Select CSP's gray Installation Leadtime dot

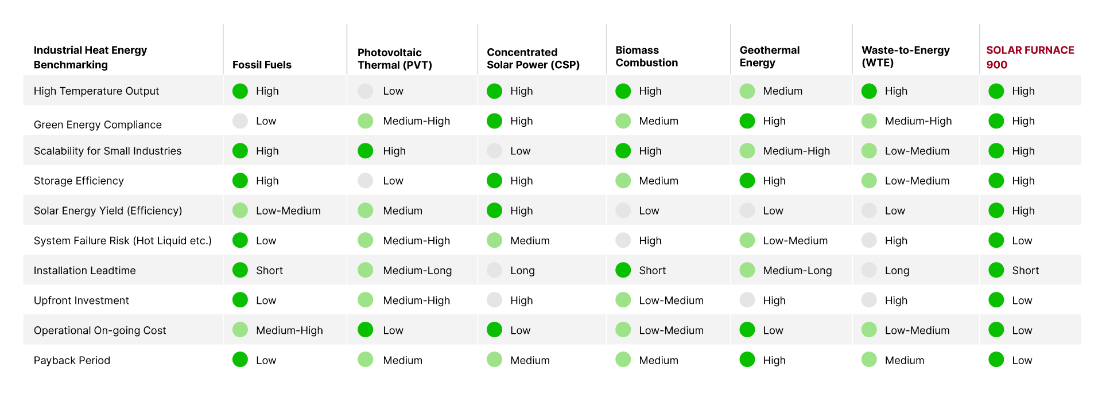tap(494, 270)
